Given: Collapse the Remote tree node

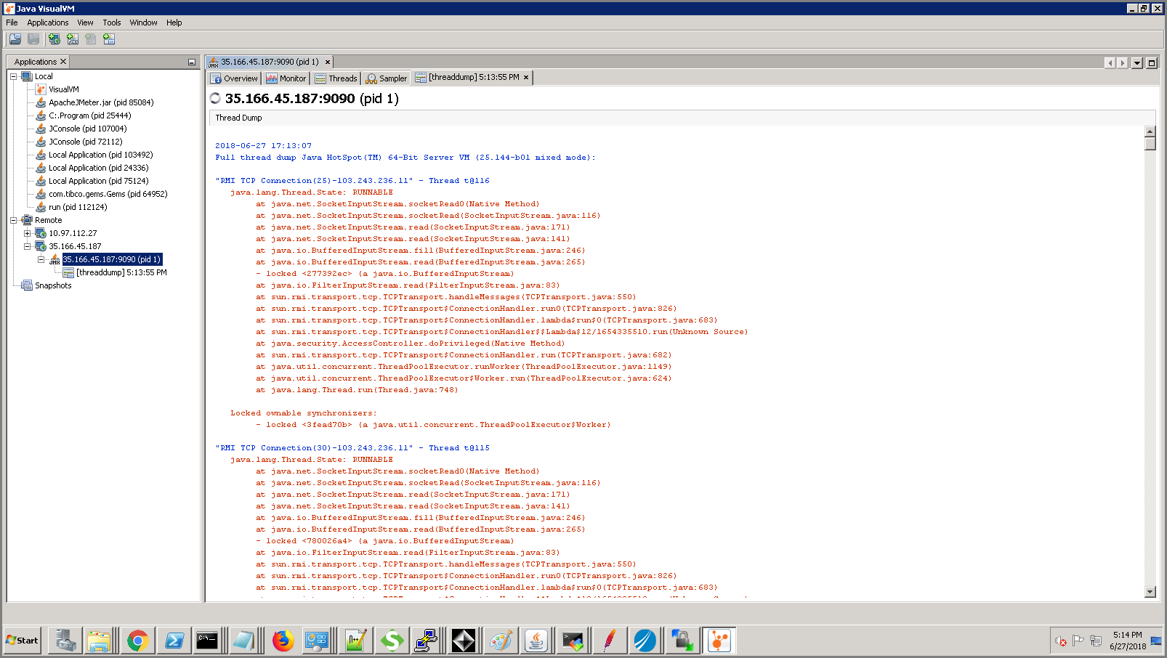Looking at the screenshot, I should (13, 220).
